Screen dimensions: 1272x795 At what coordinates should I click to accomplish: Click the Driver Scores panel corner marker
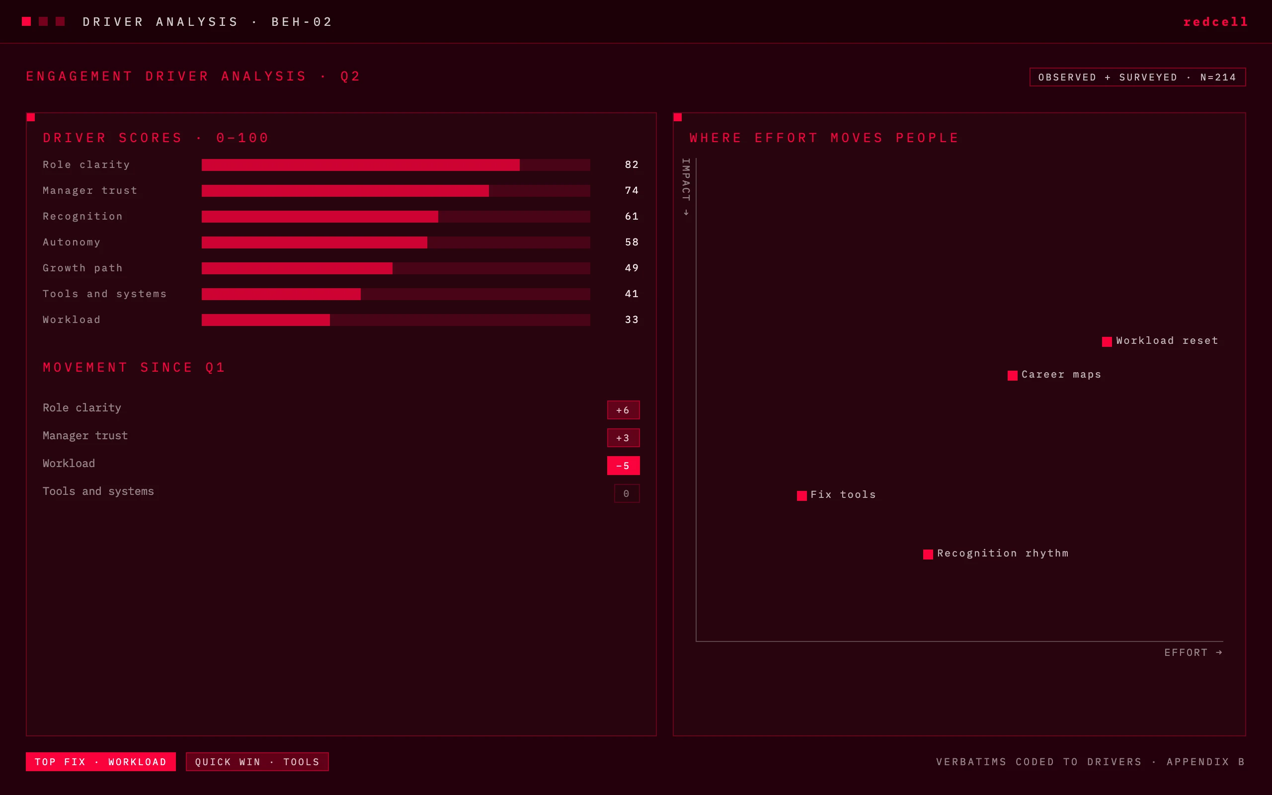(30, 117)
